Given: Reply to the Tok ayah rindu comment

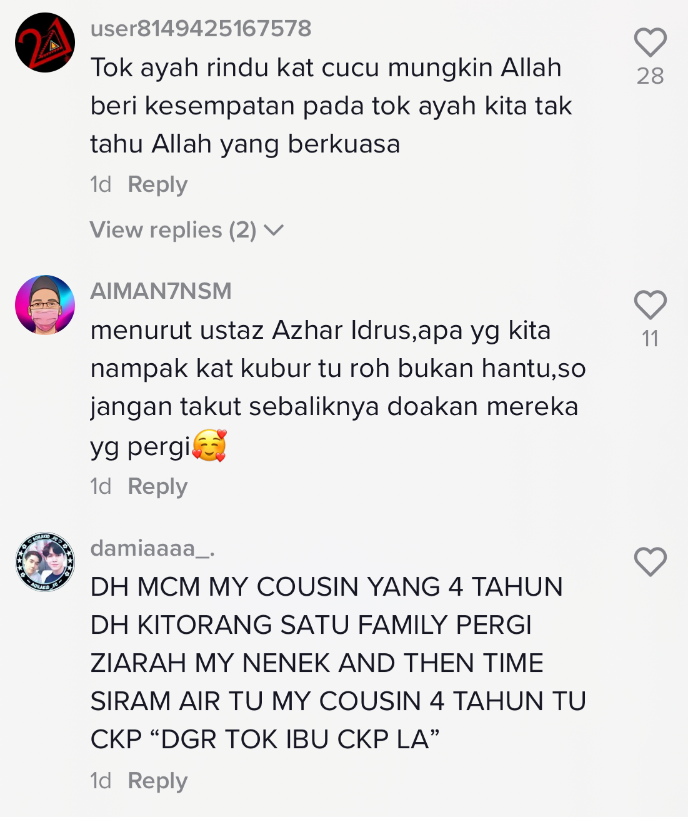Looking at the screenshot, I should click(157, 184).
